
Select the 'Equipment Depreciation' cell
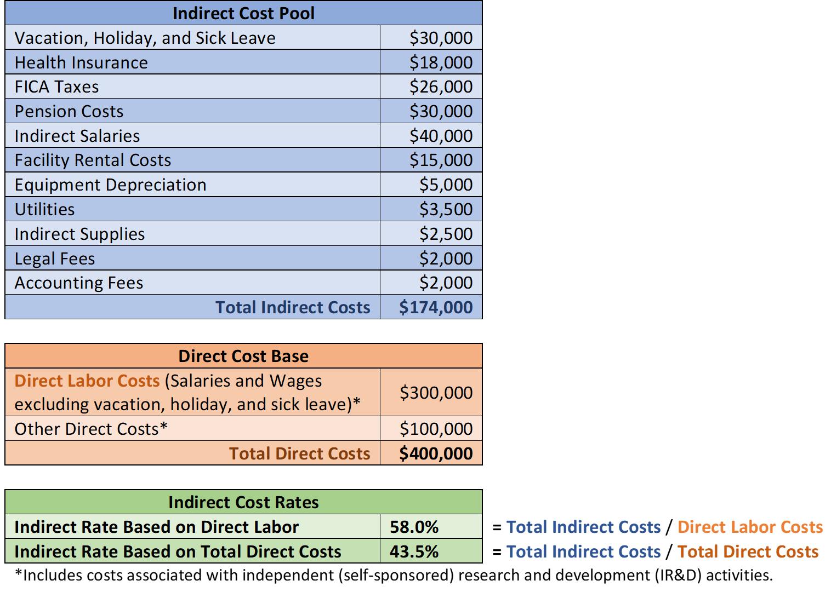coord(192,184)
